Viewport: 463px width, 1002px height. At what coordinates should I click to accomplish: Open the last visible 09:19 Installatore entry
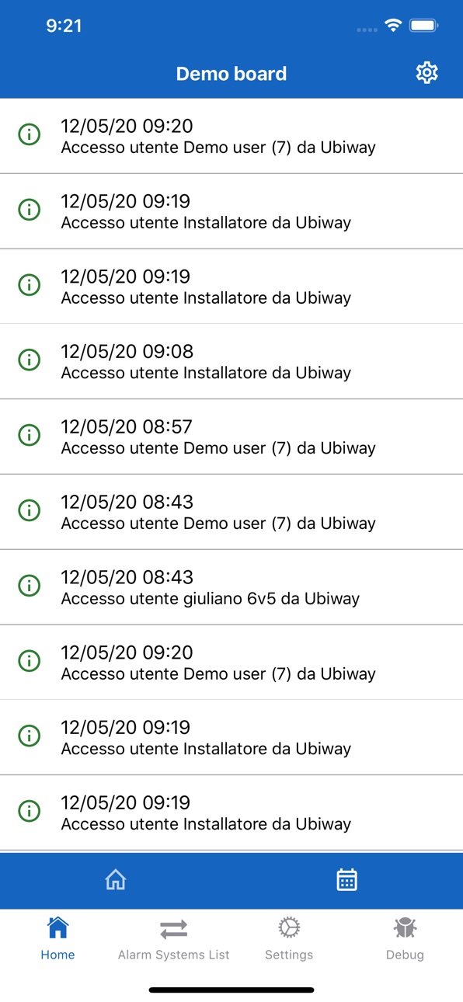(x=231, y=812)
